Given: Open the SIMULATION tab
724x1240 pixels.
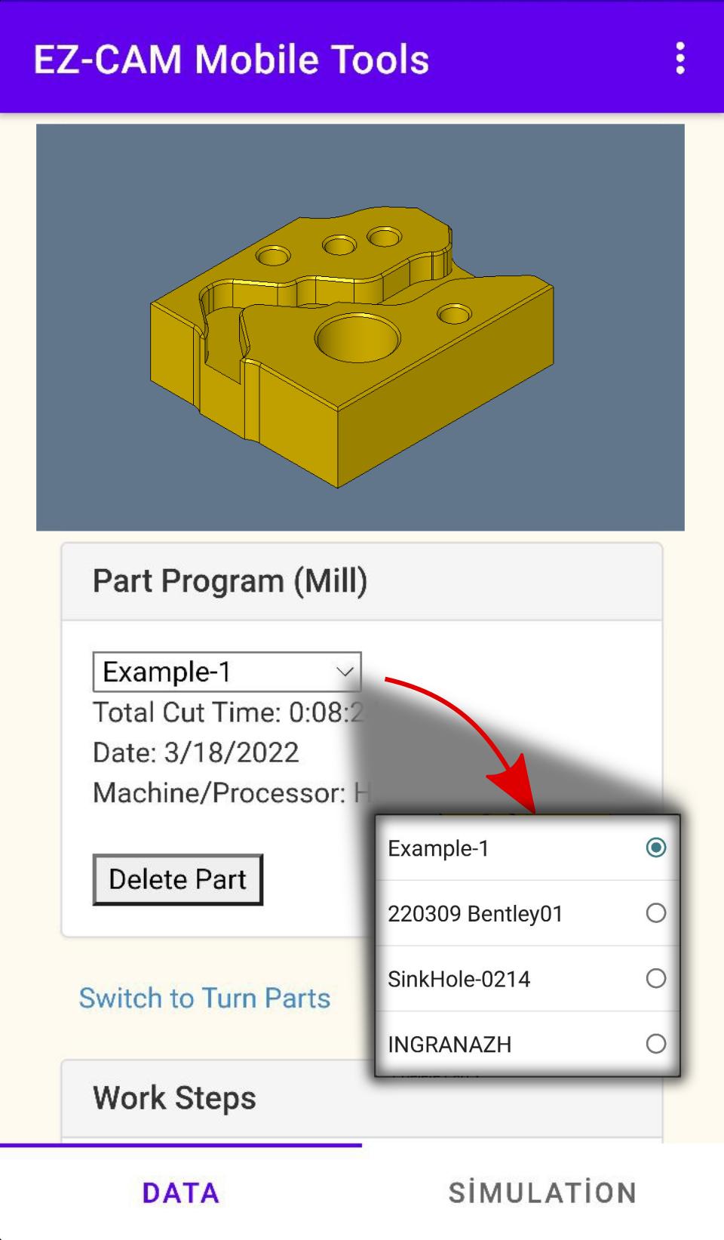Looking at the screenshot, I should pos(543,1192).
